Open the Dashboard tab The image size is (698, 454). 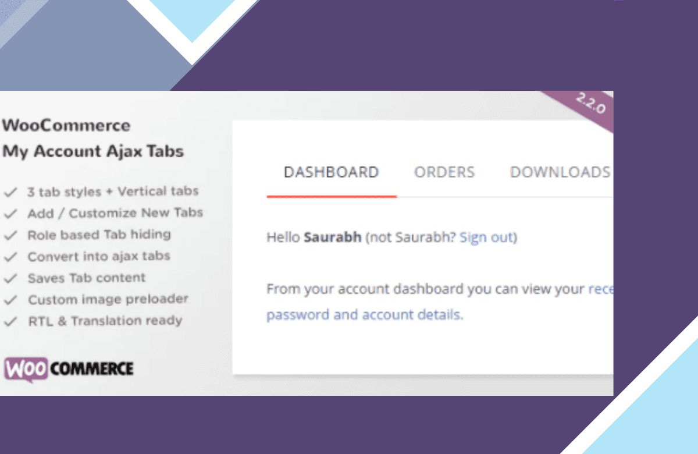pyautogui.click(x=332, y=172)
